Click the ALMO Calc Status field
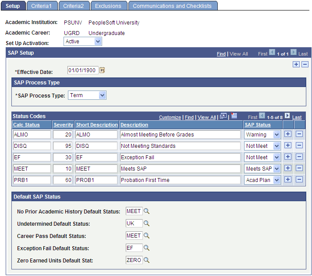 tap(32, 135)
